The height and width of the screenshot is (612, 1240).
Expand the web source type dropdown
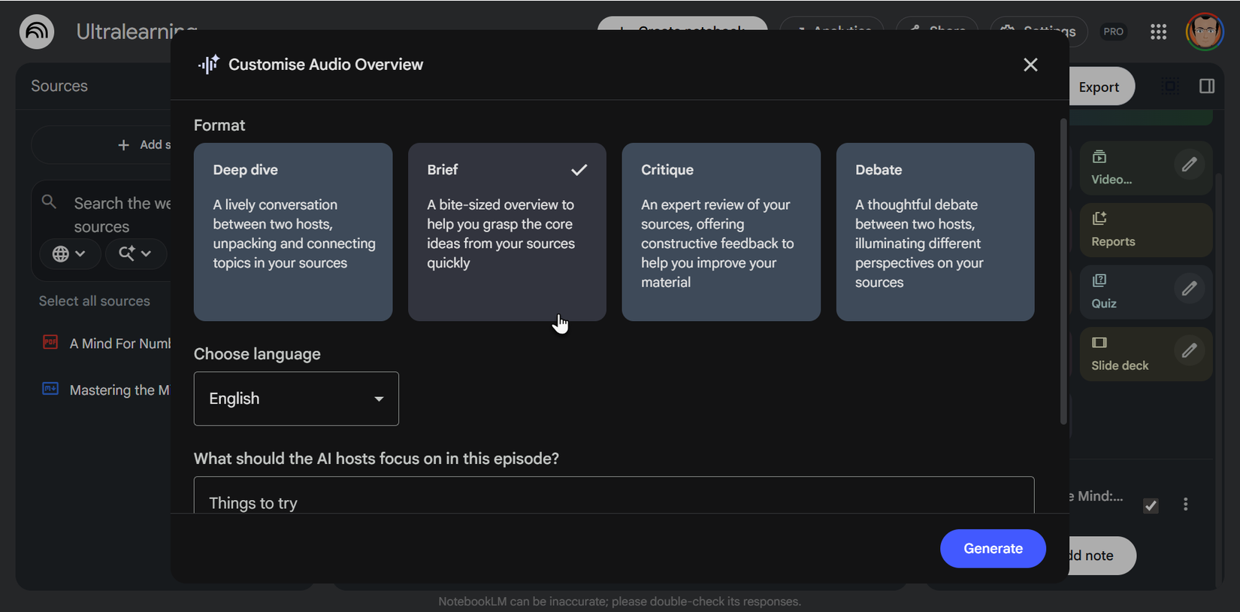[68, 254]
